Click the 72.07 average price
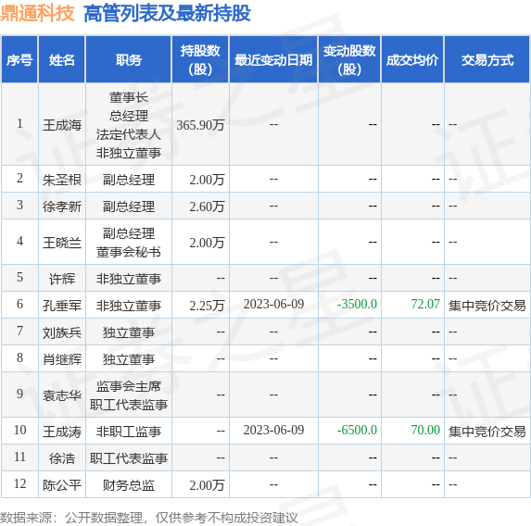The width and height of the screenshot is (531, 526). [x=425, y=304]
